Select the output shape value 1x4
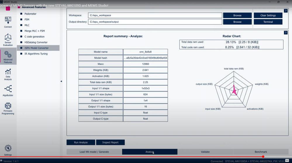 tap(146, 101)
